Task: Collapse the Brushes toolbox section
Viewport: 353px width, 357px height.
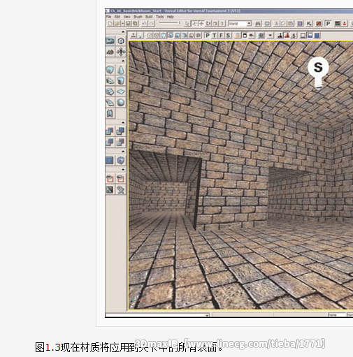Action: pyautogui.click(x=123, y=61)
